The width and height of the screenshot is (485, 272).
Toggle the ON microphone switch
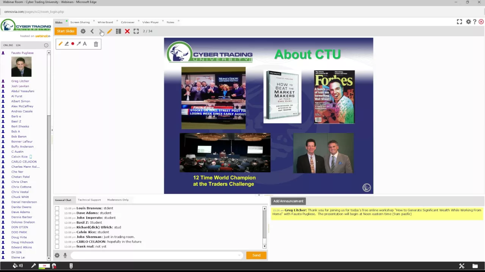[44, 266]
